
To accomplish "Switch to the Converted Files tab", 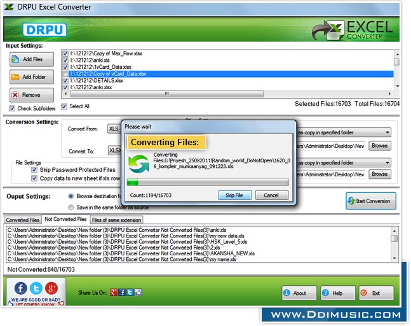I will click(x=23, y=220).
